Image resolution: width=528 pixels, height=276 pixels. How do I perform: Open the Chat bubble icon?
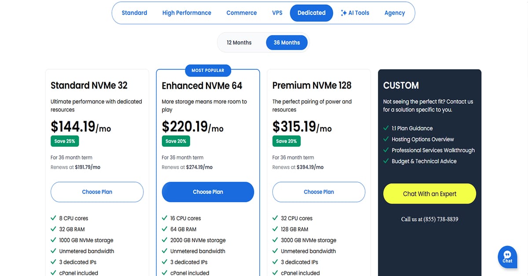[507, 257]
